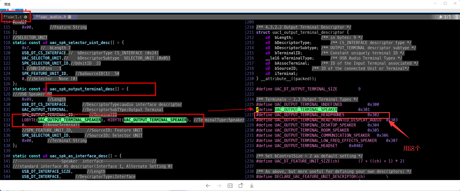Click the struct uac1_output_terminal_descriptor line
The width and height of the screenshot is (460, 191).
[x=303, y=32]
